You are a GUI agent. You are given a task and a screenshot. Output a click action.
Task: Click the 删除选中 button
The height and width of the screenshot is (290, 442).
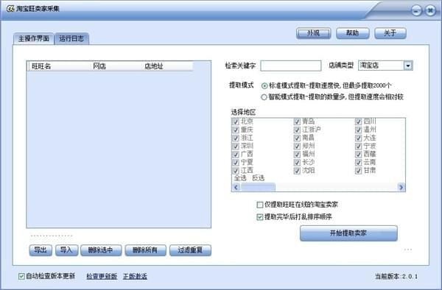(x=101, y=250)
